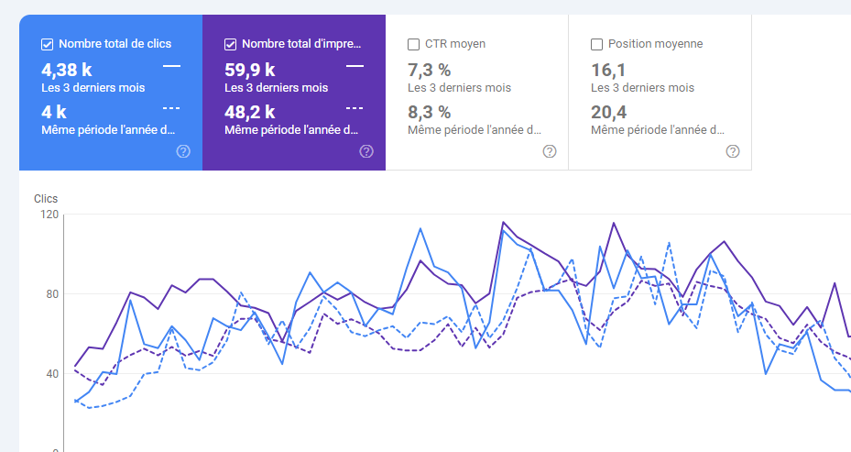
Task: Click help icon on CTR moyen card
Action: pos(550,151)
